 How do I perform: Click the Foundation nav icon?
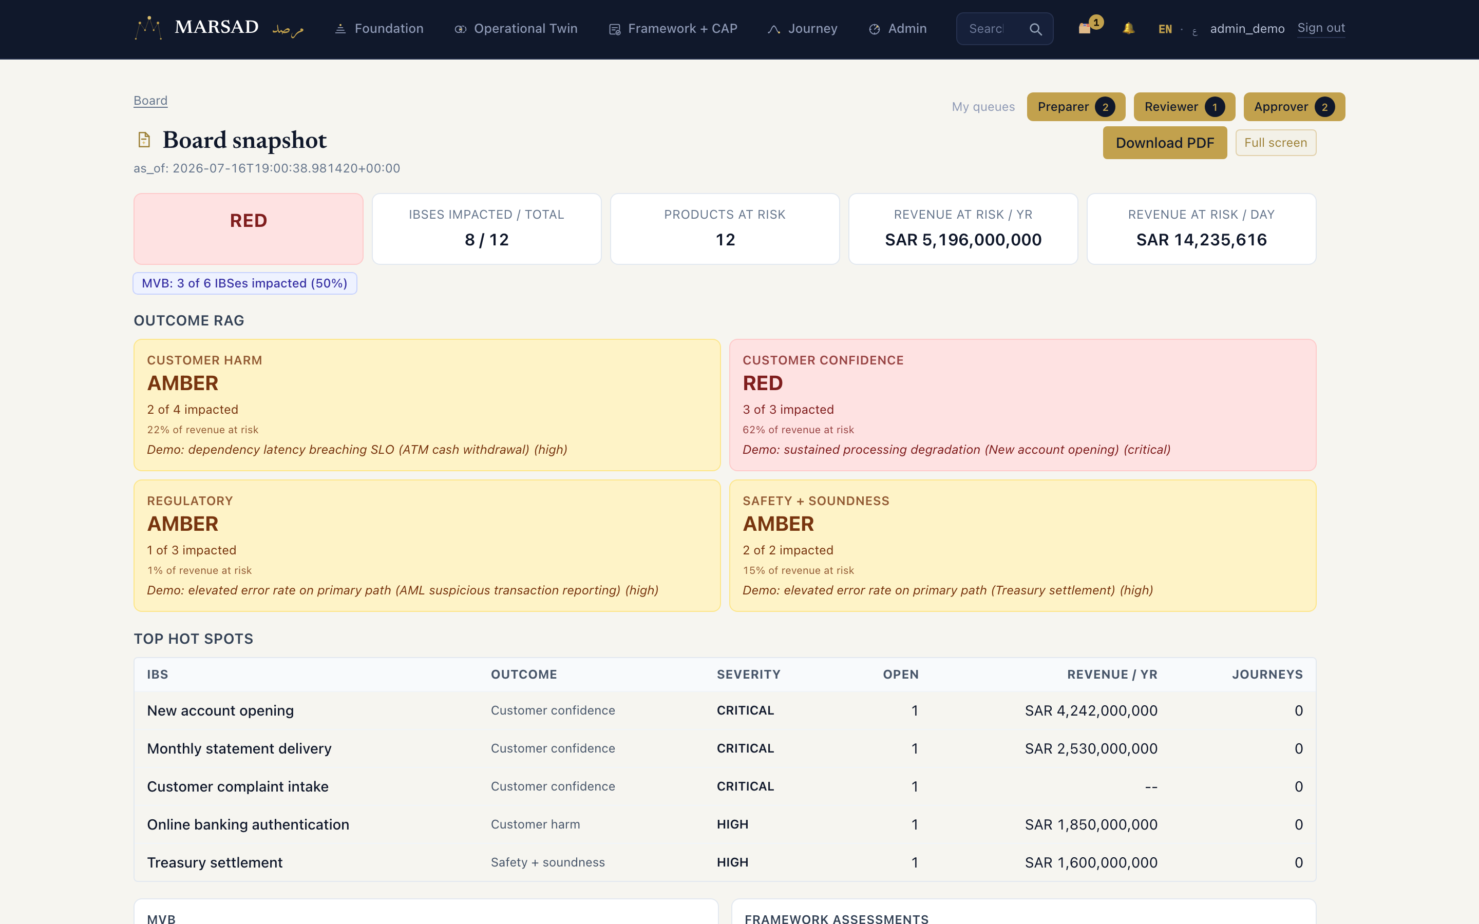(340, 29)
